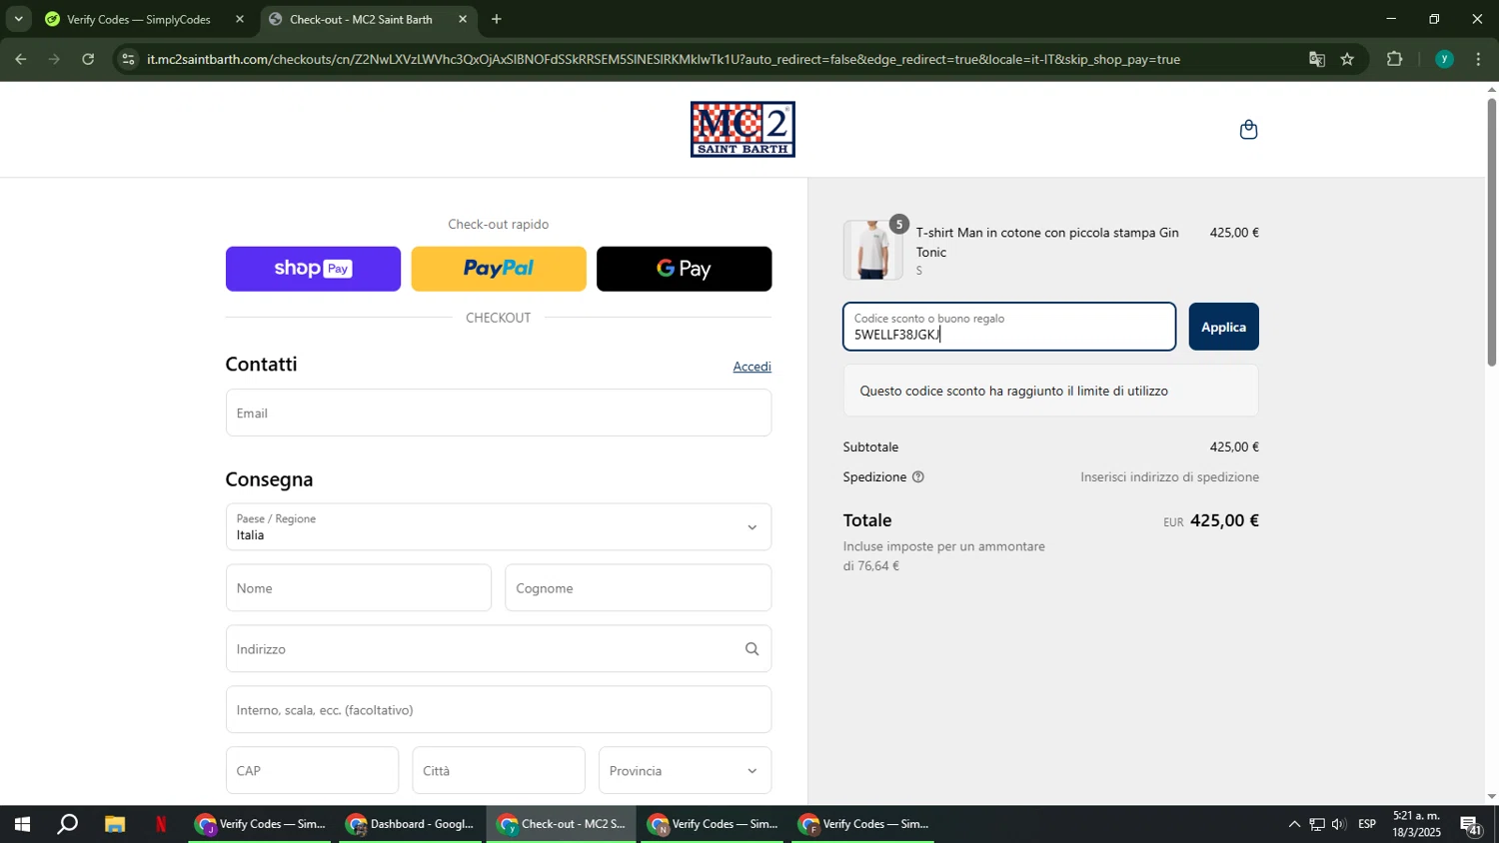This screenshot has height=843, width=1499.
Task: Open the tab search dropdown arrow
Action: coord(18,19)
